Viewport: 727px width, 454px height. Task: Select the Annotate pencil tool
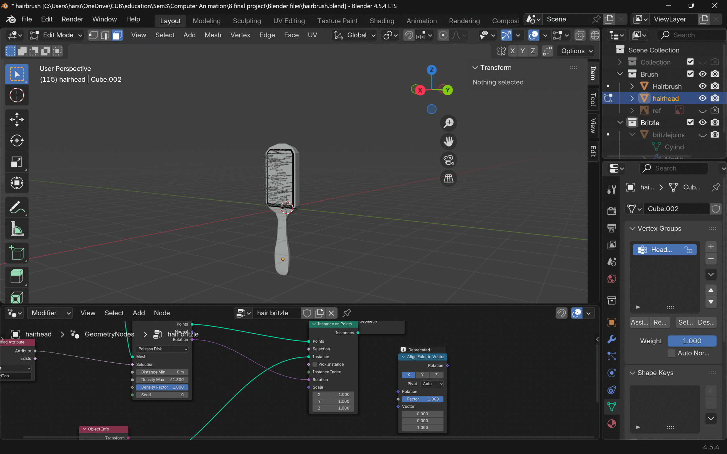tap(16, 207)
